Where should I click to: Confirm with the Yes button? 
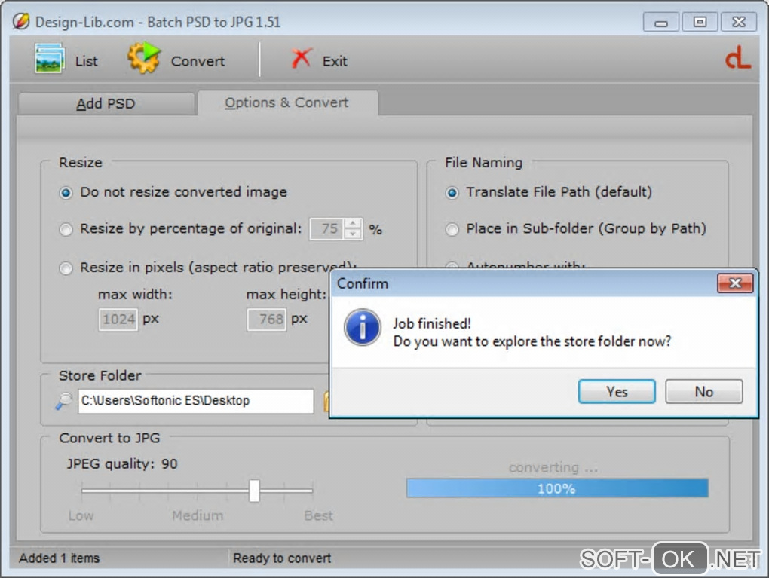tap(617, 392)
